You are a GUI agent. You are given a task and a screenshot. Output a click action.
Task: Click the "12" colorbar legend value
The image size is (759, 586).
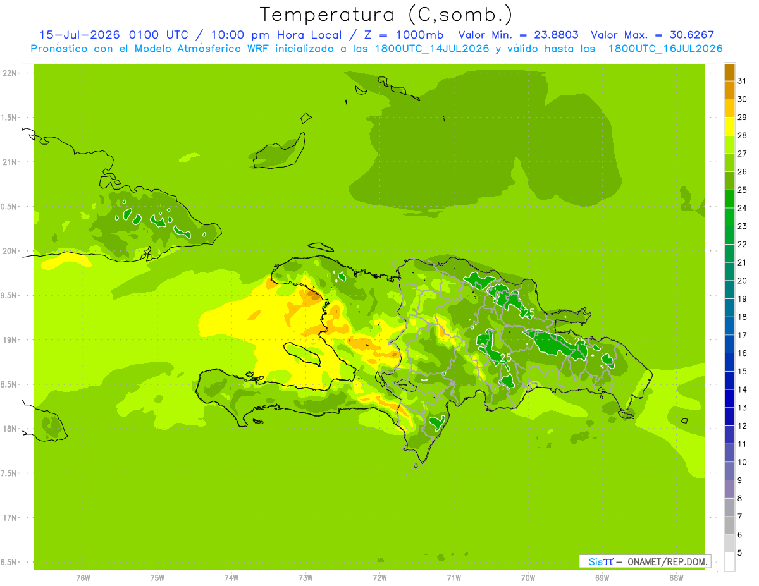tap(743, 425)
